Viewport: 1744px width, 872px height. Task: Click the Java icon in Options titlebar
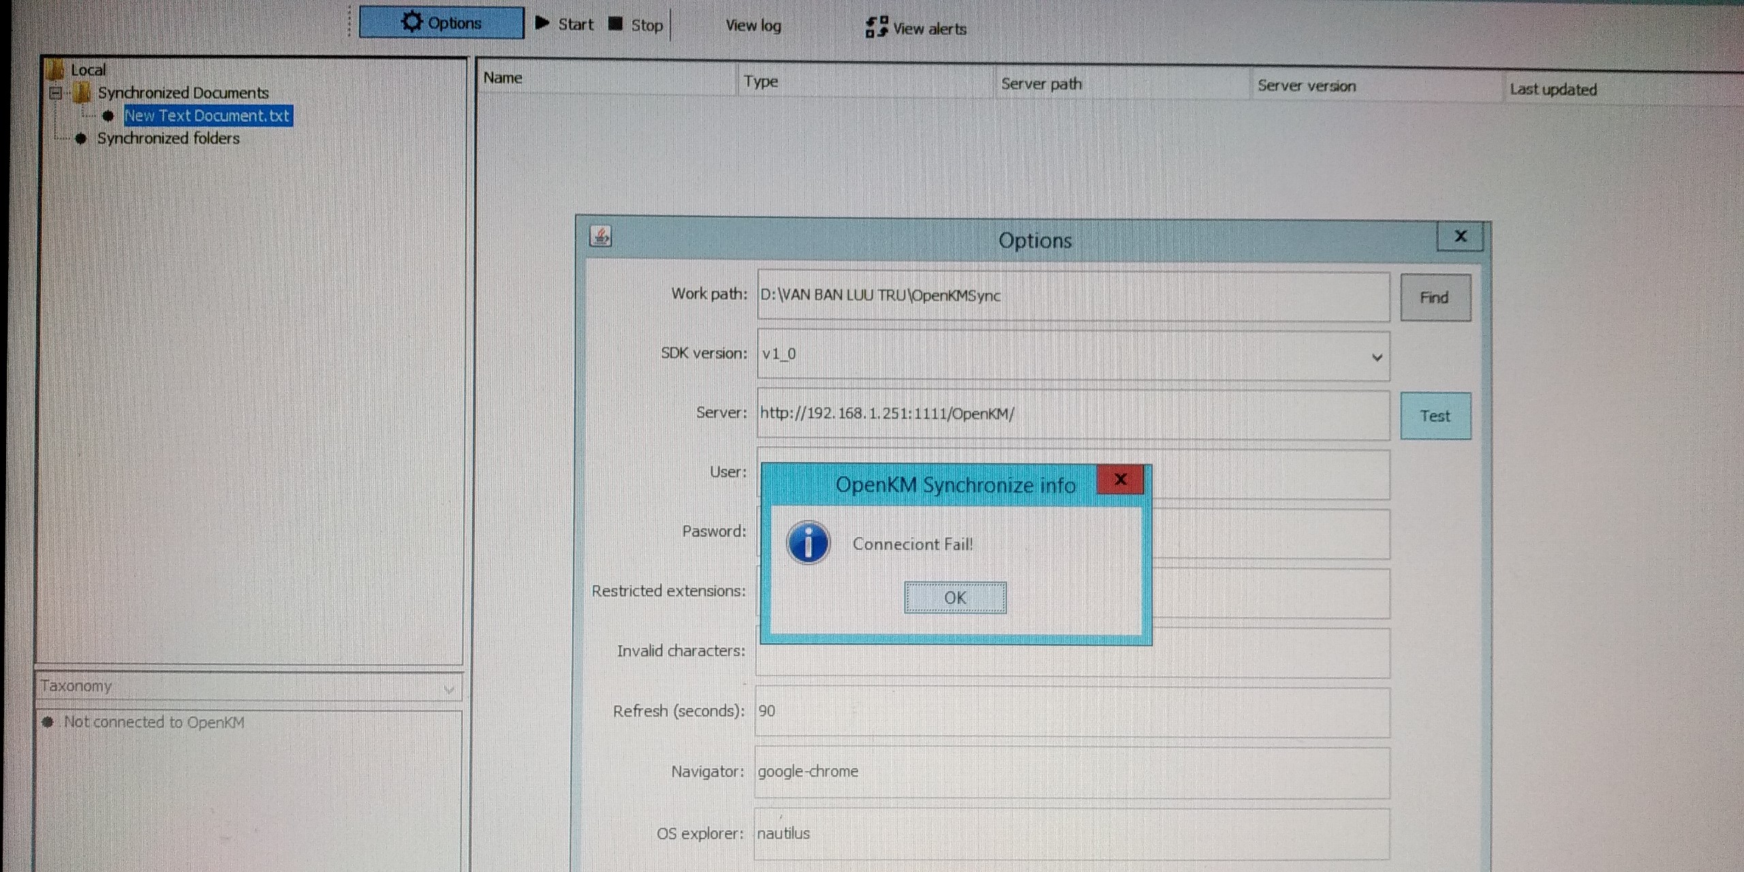coord(600,236)
